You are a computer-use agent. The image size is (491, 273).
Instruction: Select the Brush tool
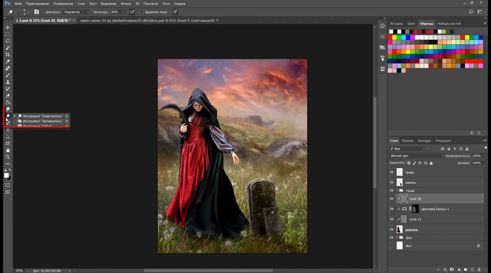click(8, 75)
